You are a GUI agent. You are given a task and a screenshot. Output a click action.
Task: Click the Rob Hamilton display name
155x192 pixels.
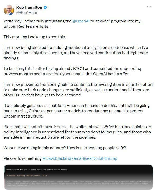(29, 7)
